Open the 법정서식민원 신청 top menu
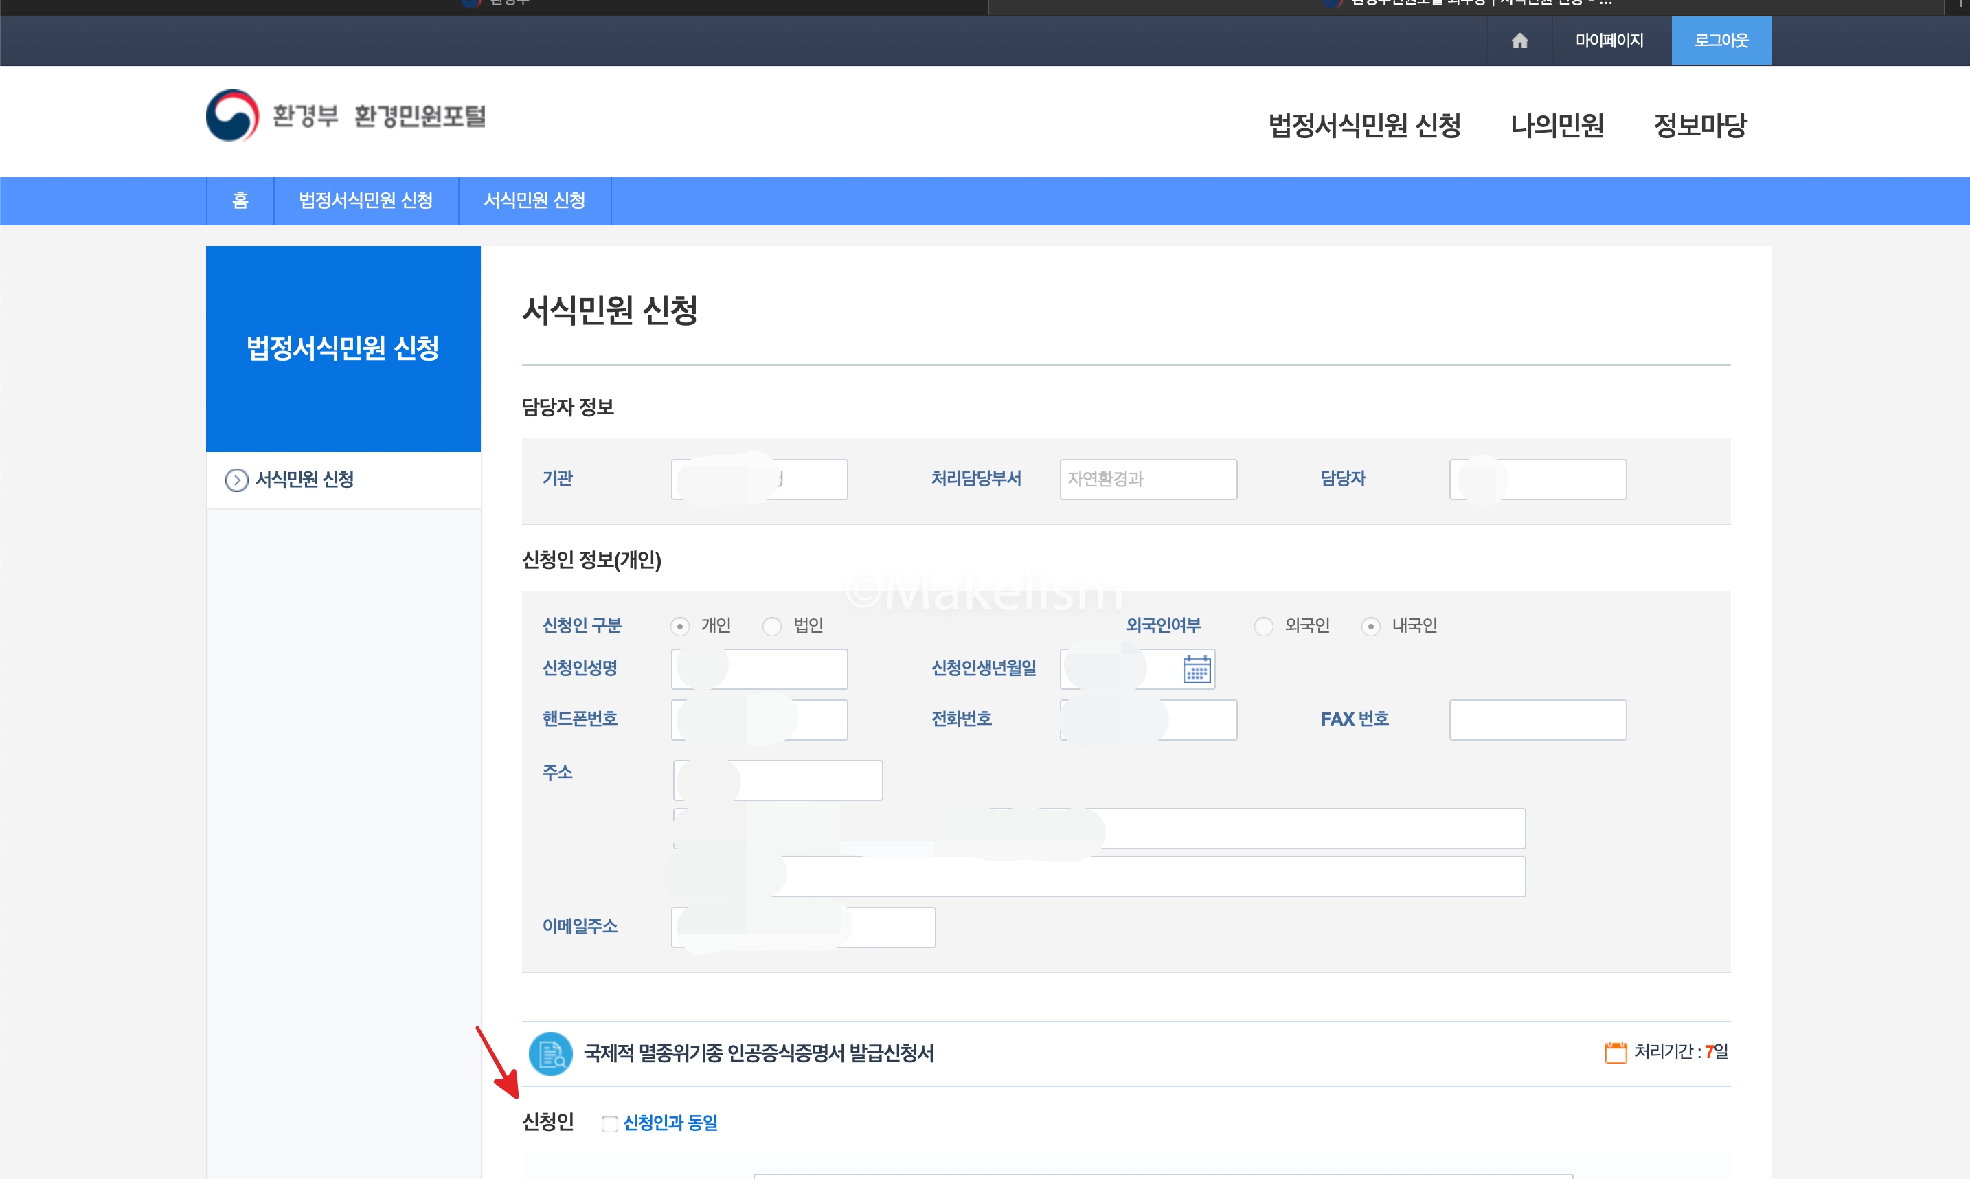The image size is (1970, 1179). [x=1363, y=126]
